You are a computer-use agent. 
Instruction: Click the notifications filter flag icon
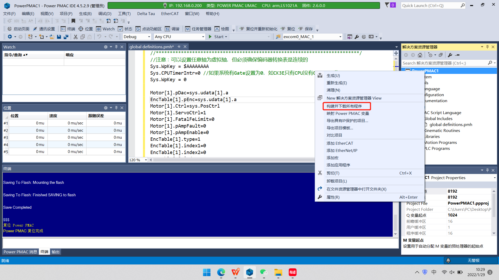387,5
